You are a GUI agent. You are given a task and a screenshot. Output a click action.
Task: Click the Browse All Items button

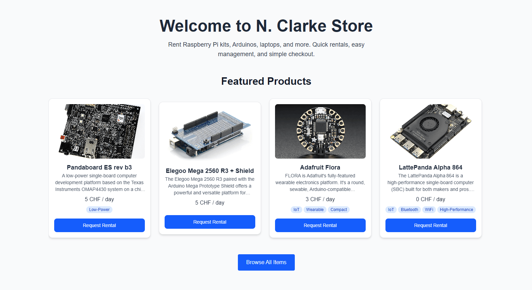266,262
